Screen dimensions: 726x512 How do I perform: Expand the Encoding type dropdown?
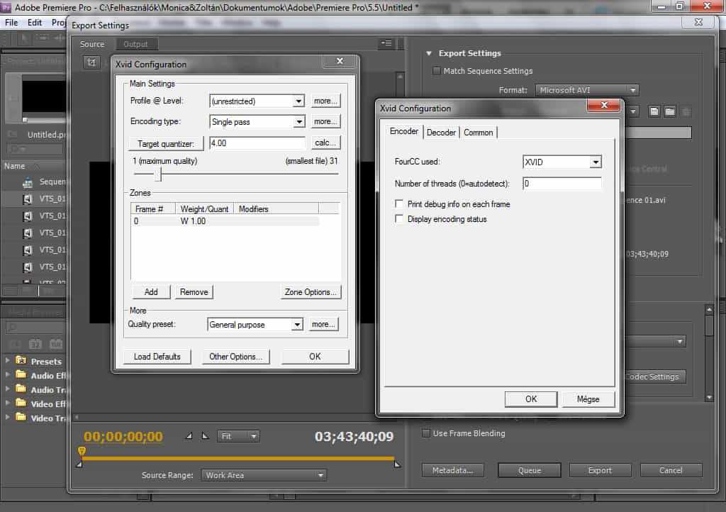pyautogui.click(x=298, y=122)
